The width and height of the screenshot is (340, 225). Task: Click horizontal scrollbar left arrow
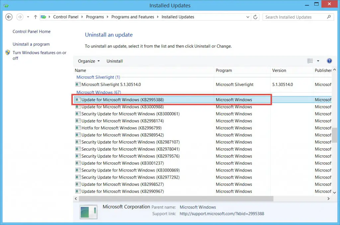pos(76,198)
